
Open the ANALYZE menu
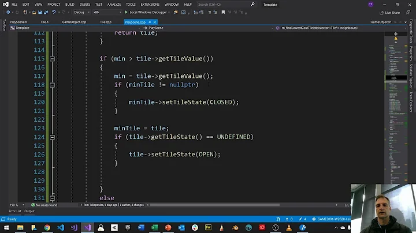click(114, 5)
